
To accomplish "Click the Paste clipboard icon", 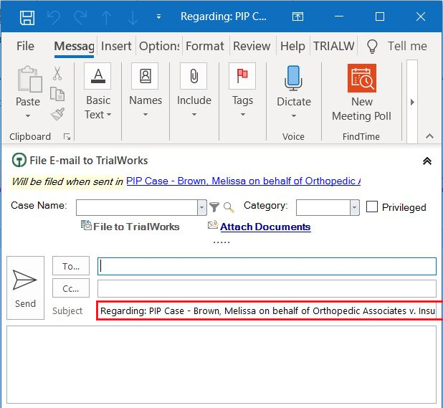I will pyautogui.click(x=29, y=80).
